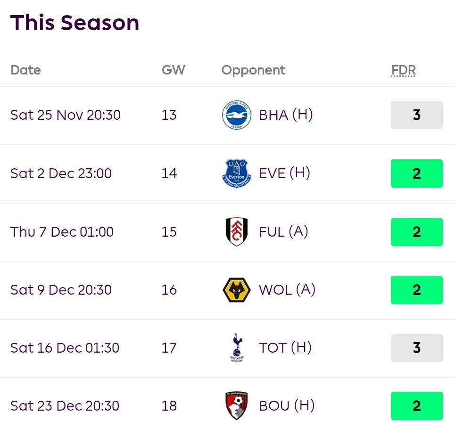Click the Wolves club crest icon

tap(237, 290)
